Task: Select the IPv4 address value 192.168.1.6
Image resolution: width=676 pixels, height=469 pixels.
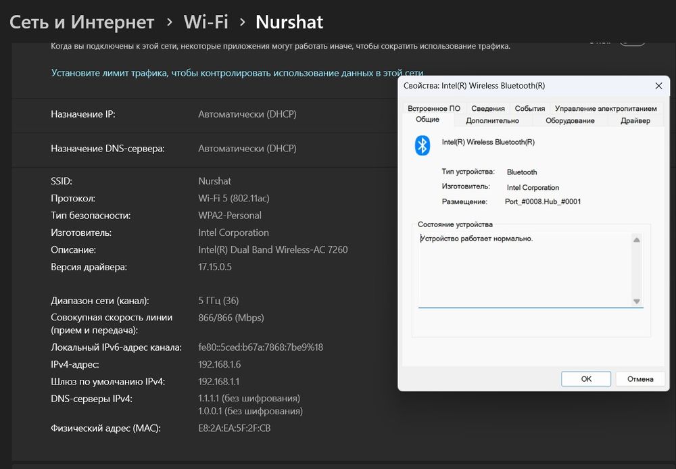Action: (x=220, y=364)
